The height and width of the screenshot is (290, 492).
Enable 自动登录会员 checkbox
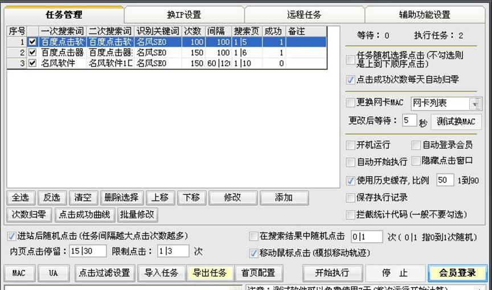(416, 145)
